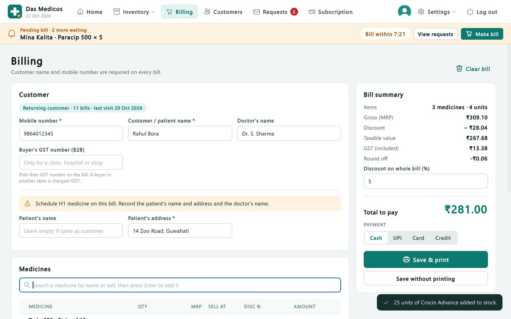Click the Patient's address field
511x319 pixels.
pos(180,231)
